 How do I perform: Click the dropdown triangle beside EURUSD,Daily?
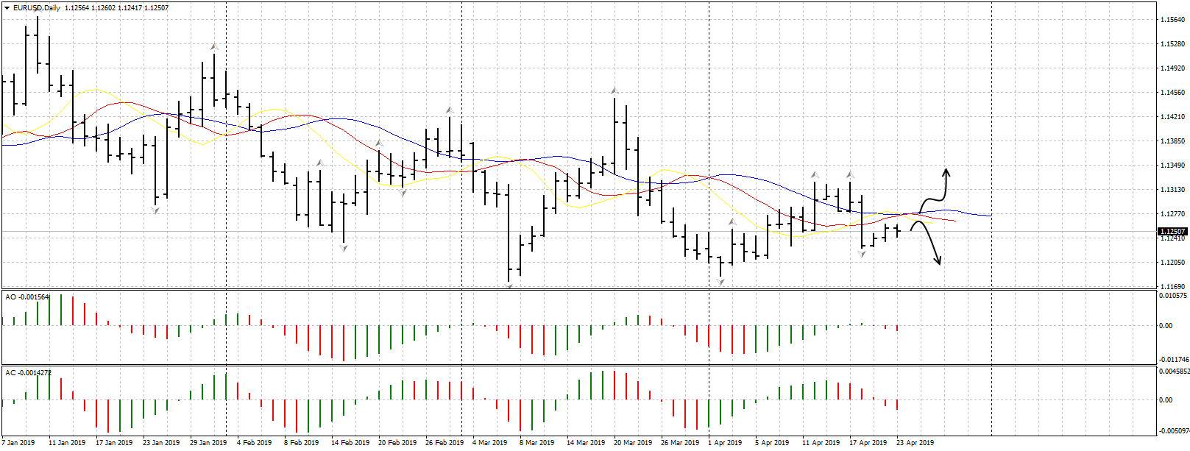[x=7, y=8]
